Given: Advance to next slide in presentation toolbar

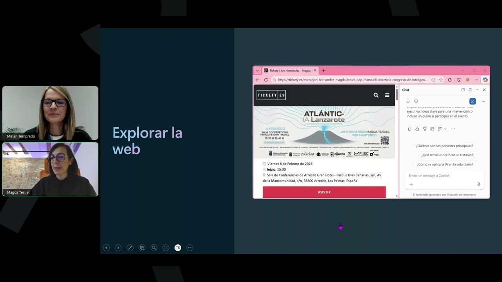Looking at the screenshot, I should (118, 248).
